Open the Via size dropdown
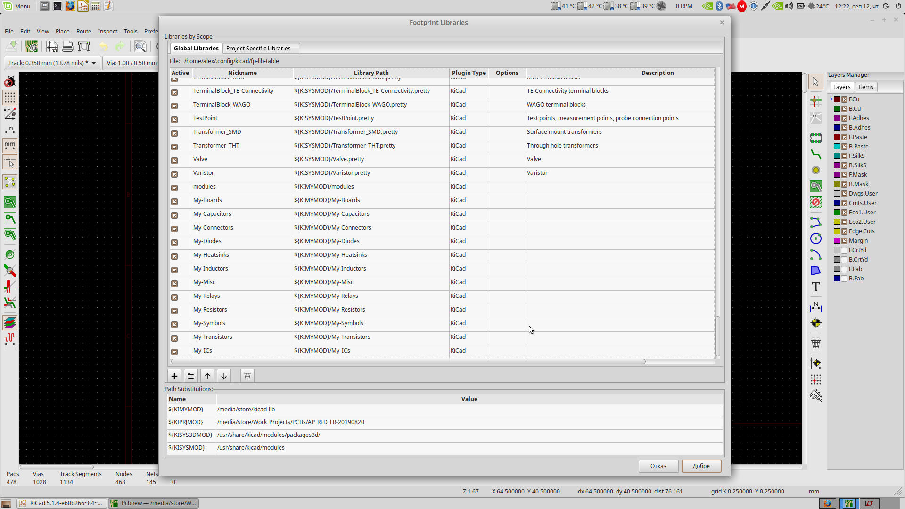Screen dimensions: 905x509 pos(132,63)
